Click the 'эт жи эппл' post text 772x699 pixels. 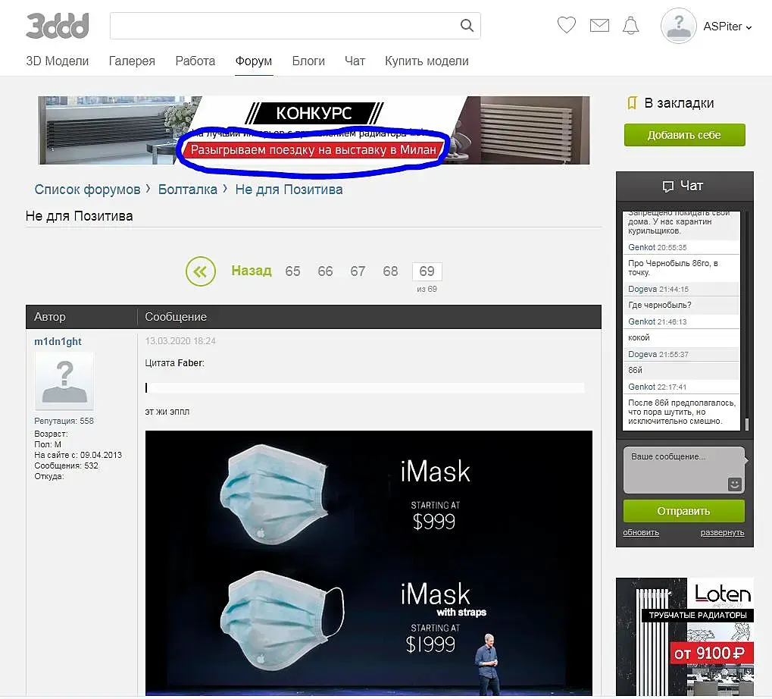pyautogui.click(x=167, y=412)
